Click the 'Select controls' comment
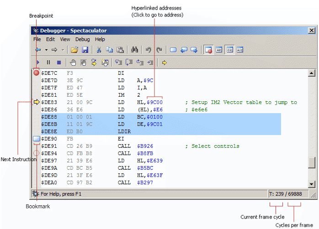319x229 pixels. [x=212, y=146]
